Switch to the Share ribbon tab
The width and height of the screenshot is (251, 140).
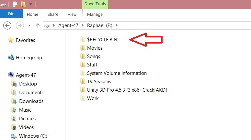53,14
